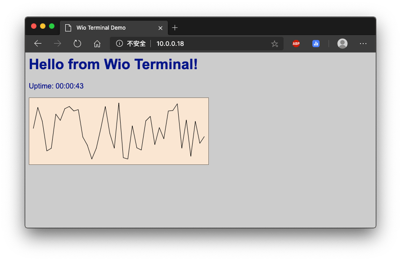Click the Hello from Wio Terminal! heading
This screenshot has width=401, height=261.
pos(113,64)
